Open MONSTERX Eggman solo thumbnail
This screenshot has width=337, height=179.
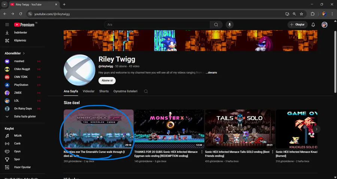pos(169,129)
